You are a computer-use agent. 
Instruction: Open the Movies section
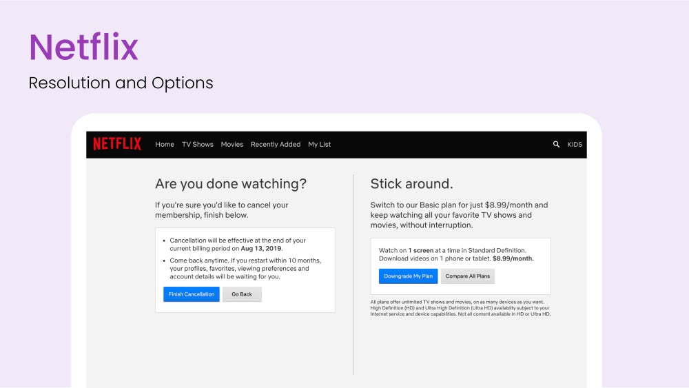tap(232, 144)
